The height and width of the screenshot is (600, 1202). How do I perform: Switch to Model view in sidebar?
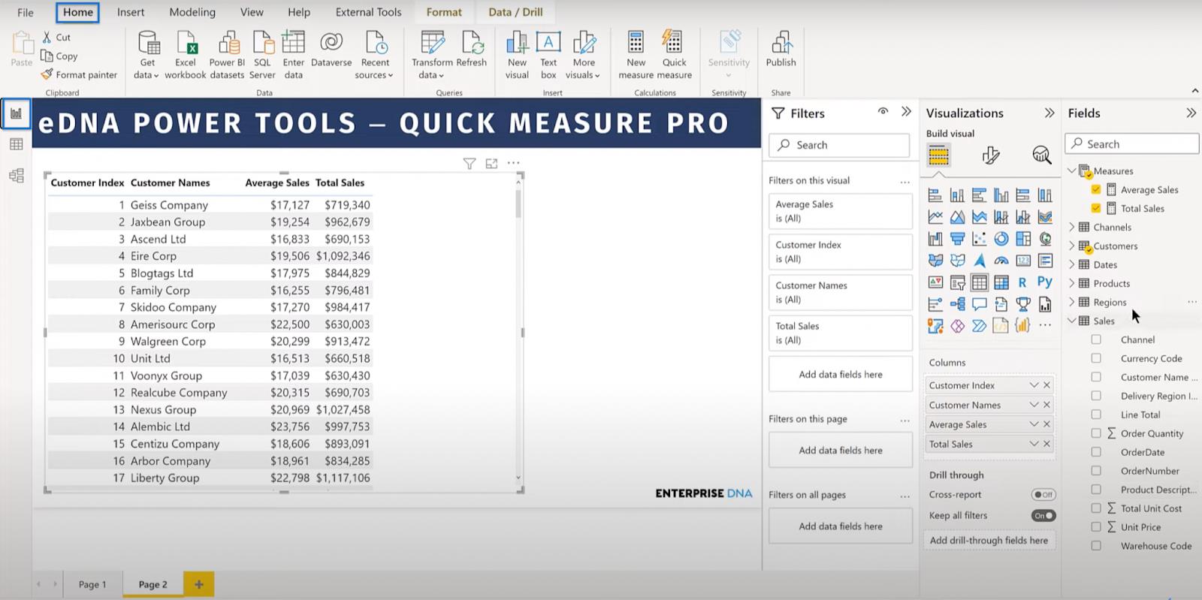pyautogui.click(x=16, y=176)
